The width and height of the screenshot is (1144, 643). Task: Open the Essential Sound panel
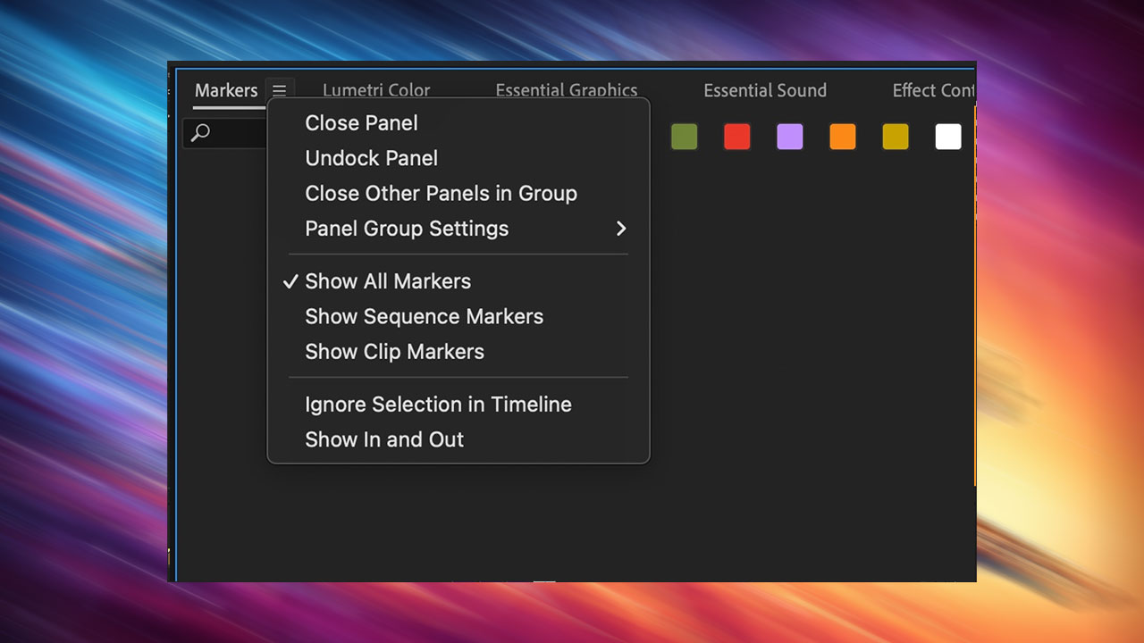pyautogui.click(x=765, y=90)
